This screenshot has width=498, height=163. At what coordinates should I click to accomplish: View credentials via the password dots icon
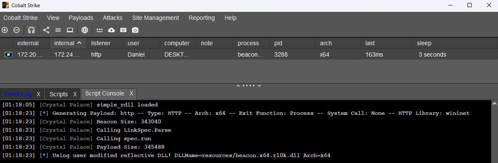coord(100,30)
